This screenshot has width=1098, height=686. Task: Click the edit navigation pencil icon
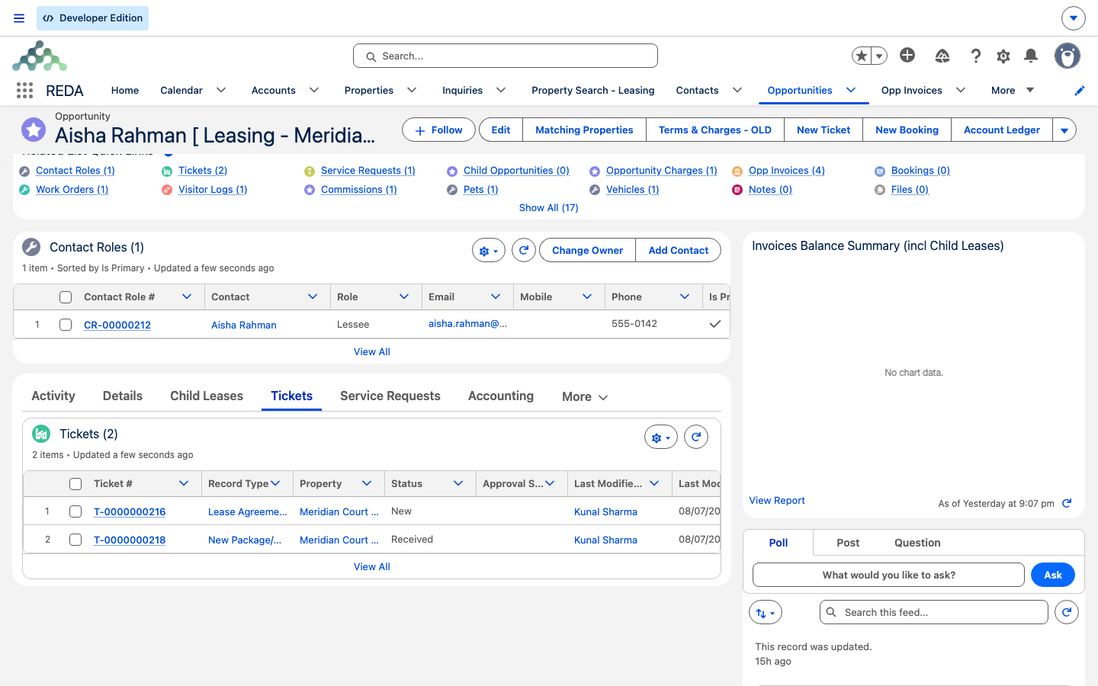(1080, 91)
